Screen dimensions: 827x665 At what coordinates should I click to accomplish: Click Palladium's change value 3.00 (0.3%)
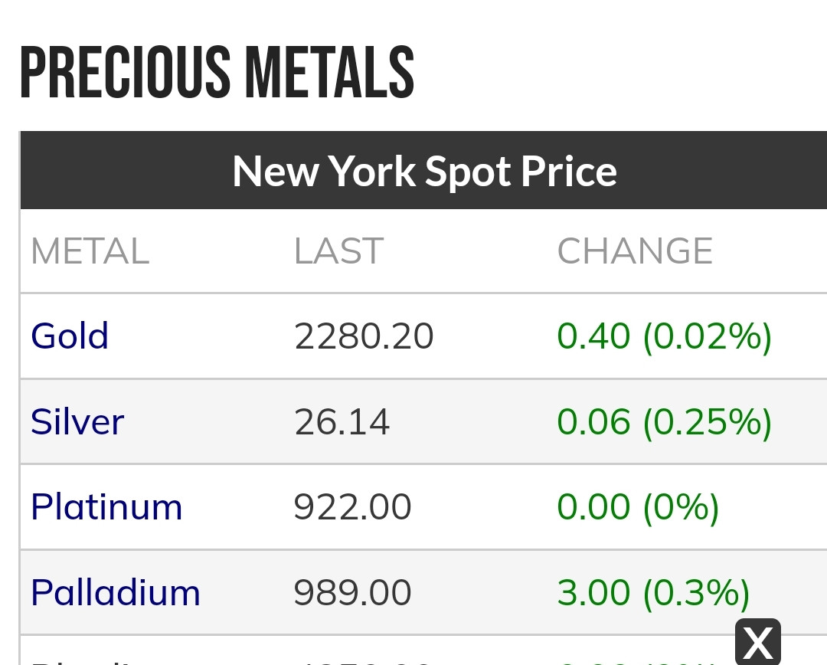(x=653, y=593)
